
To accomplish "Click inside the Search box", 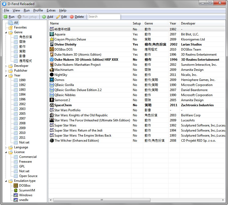I will 104,17.
